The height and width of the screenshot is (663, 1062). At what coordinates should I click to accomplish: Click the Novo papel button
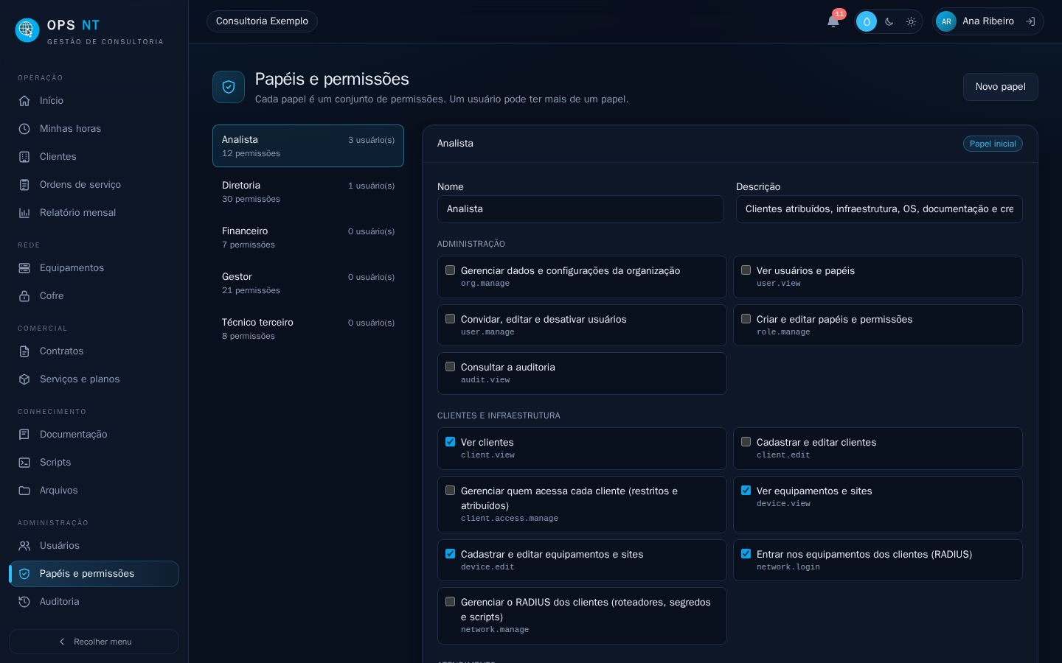click(x=1000, y=87)
